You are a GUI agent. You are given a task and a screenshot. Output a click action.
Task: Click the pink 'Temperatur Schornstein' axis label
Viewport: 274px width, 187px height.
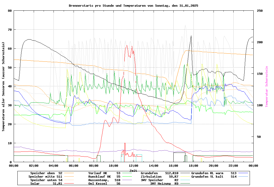pyautogui.click(x=267, y=87)
